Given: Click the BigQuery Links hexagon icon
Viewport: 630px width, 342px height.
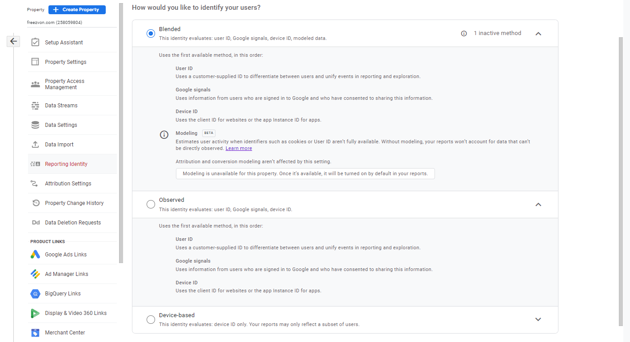Looking at the screenshot, I should (36, 294).
